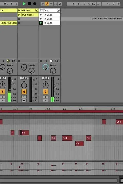The height and width of the screenshot is (184, 123).
Task: Click the MIDI Arrangement Overdub plus button
Action: click(43, 4)
